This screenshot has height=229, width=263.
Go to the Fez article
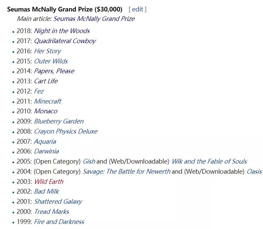pos(39,91)
